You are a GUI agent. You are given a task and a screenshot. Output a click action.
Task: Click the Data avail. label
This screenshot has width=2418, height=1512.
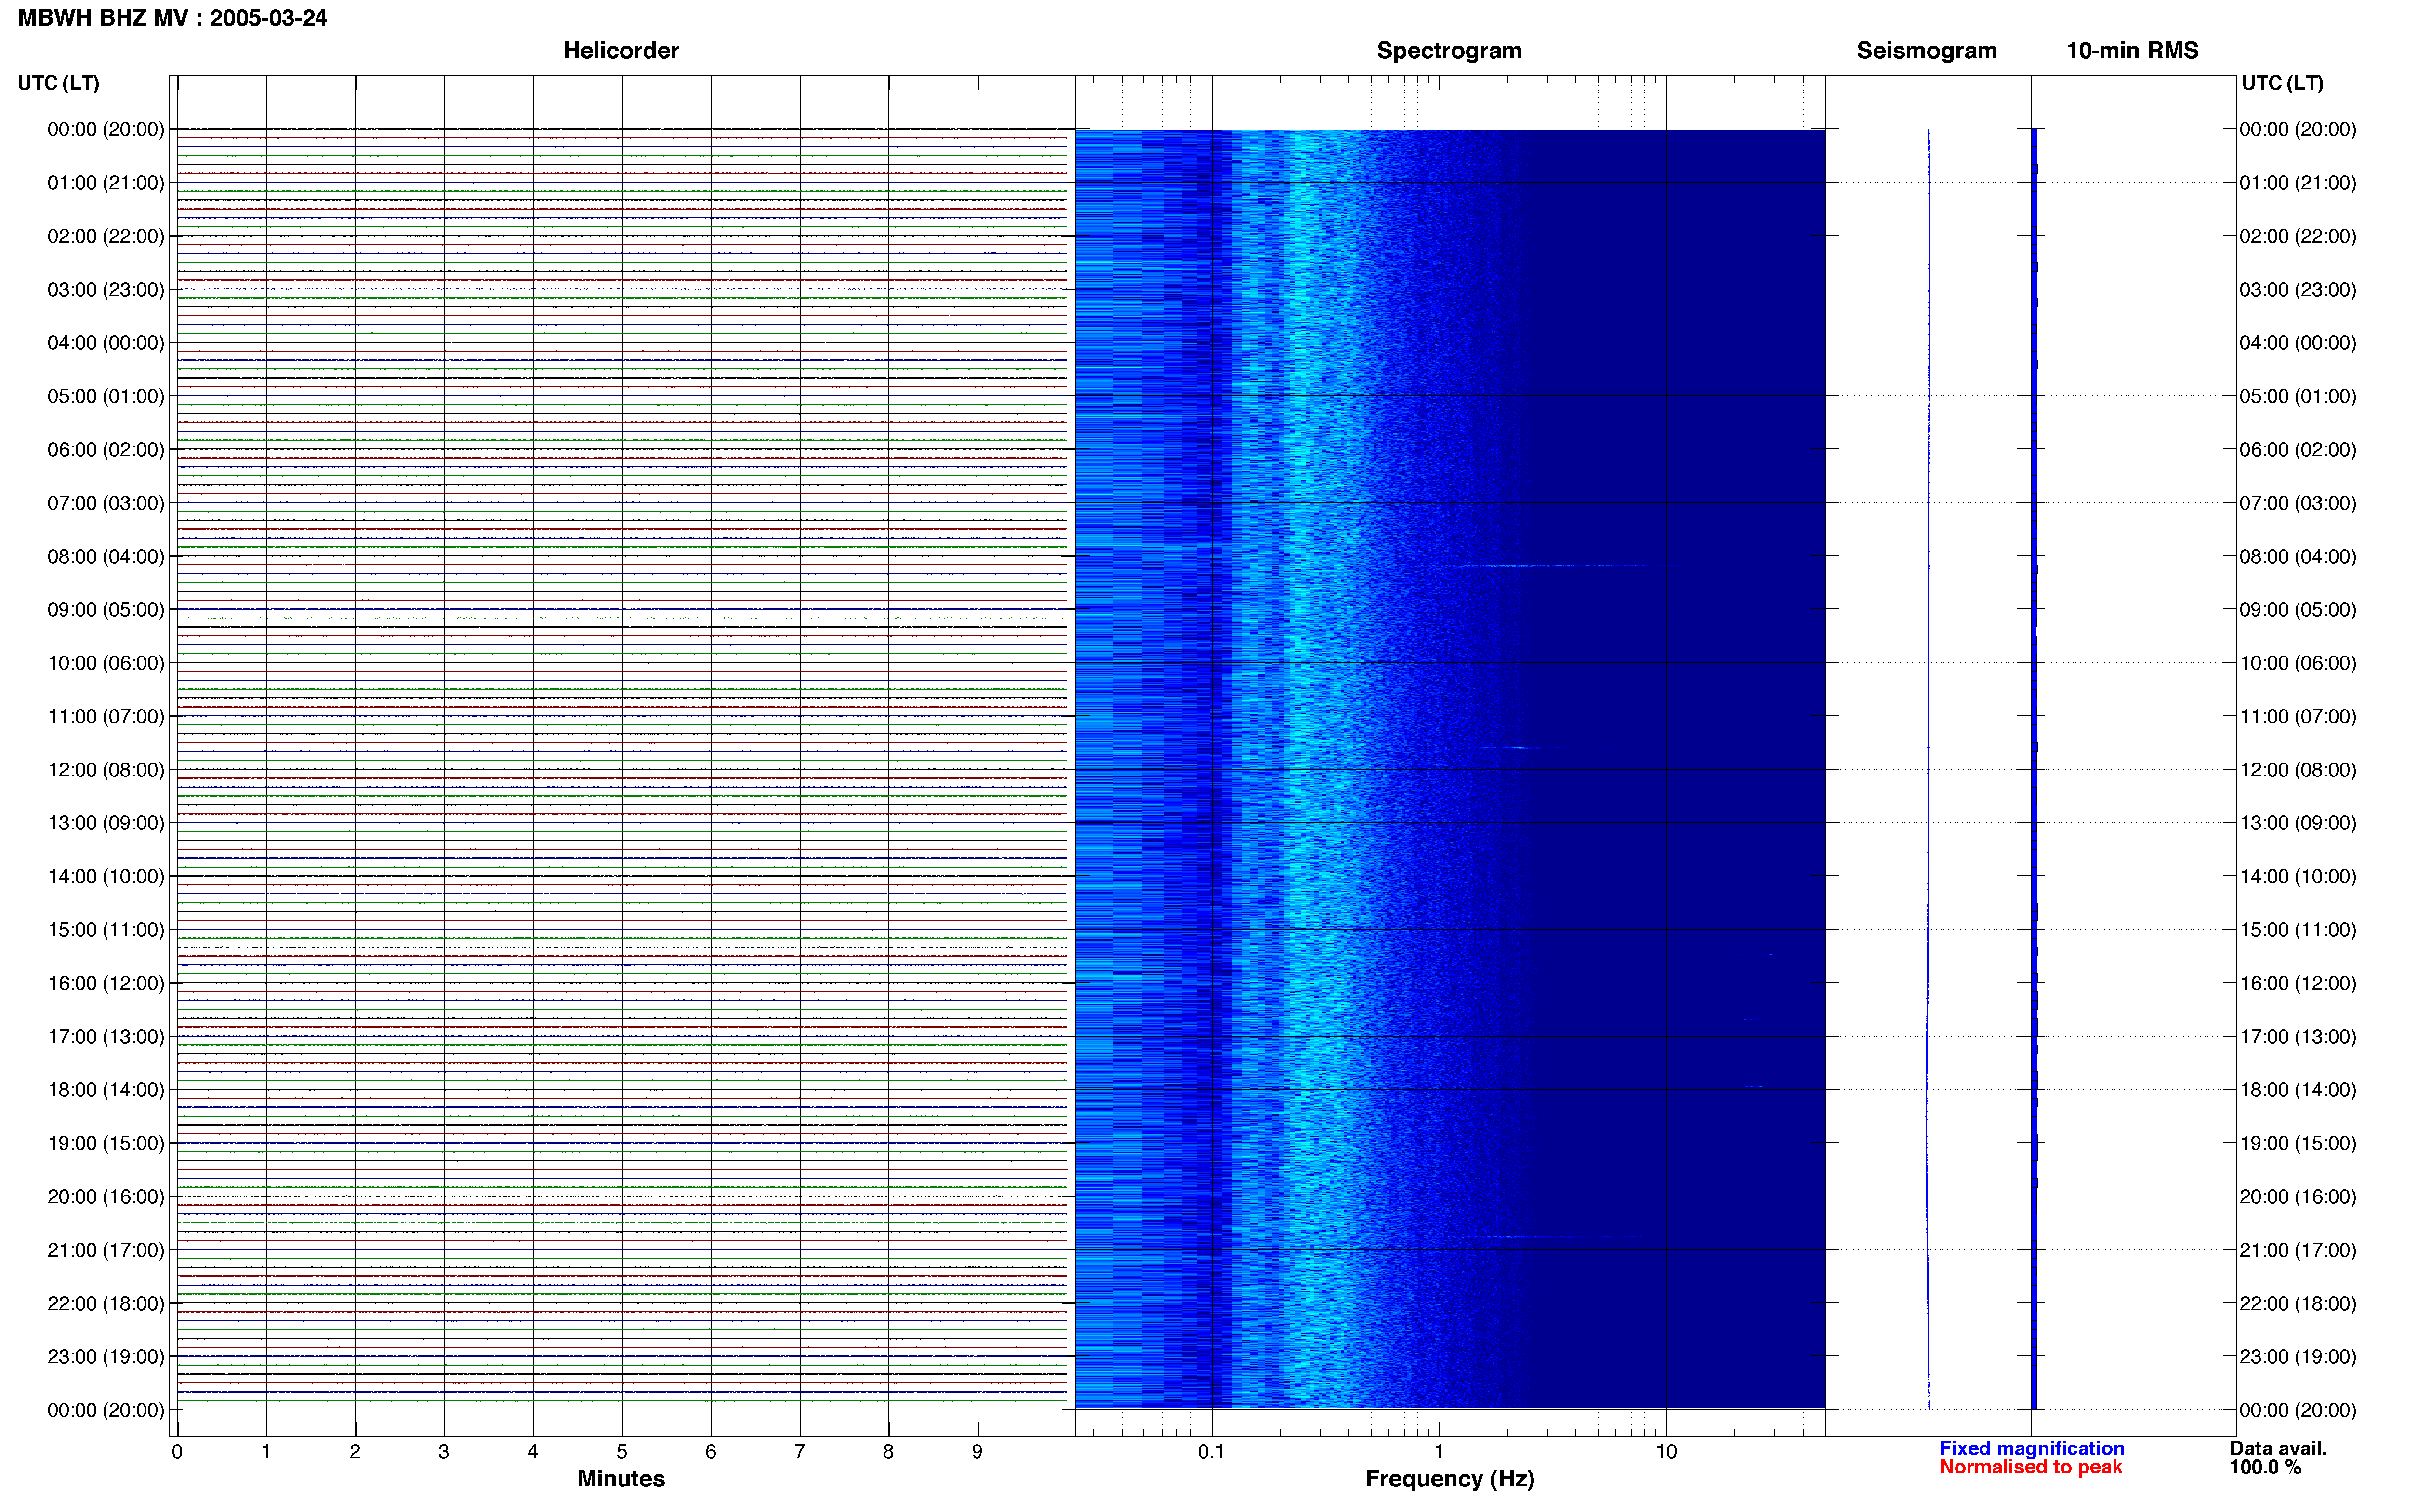(2277, 1448)
